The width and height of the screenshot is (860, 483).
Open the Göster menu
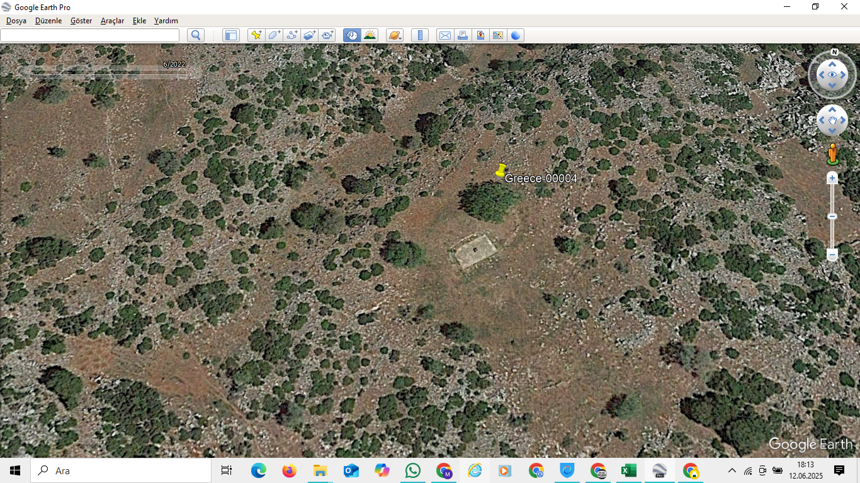pyautogui.click(x=81, y=21)
